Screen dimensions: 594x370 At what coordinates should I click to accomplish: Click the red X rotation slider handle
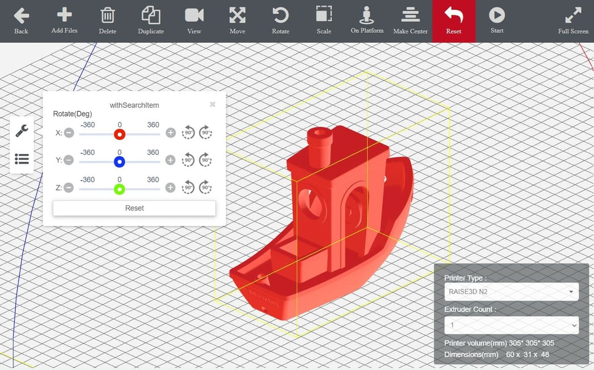[119, 134]
